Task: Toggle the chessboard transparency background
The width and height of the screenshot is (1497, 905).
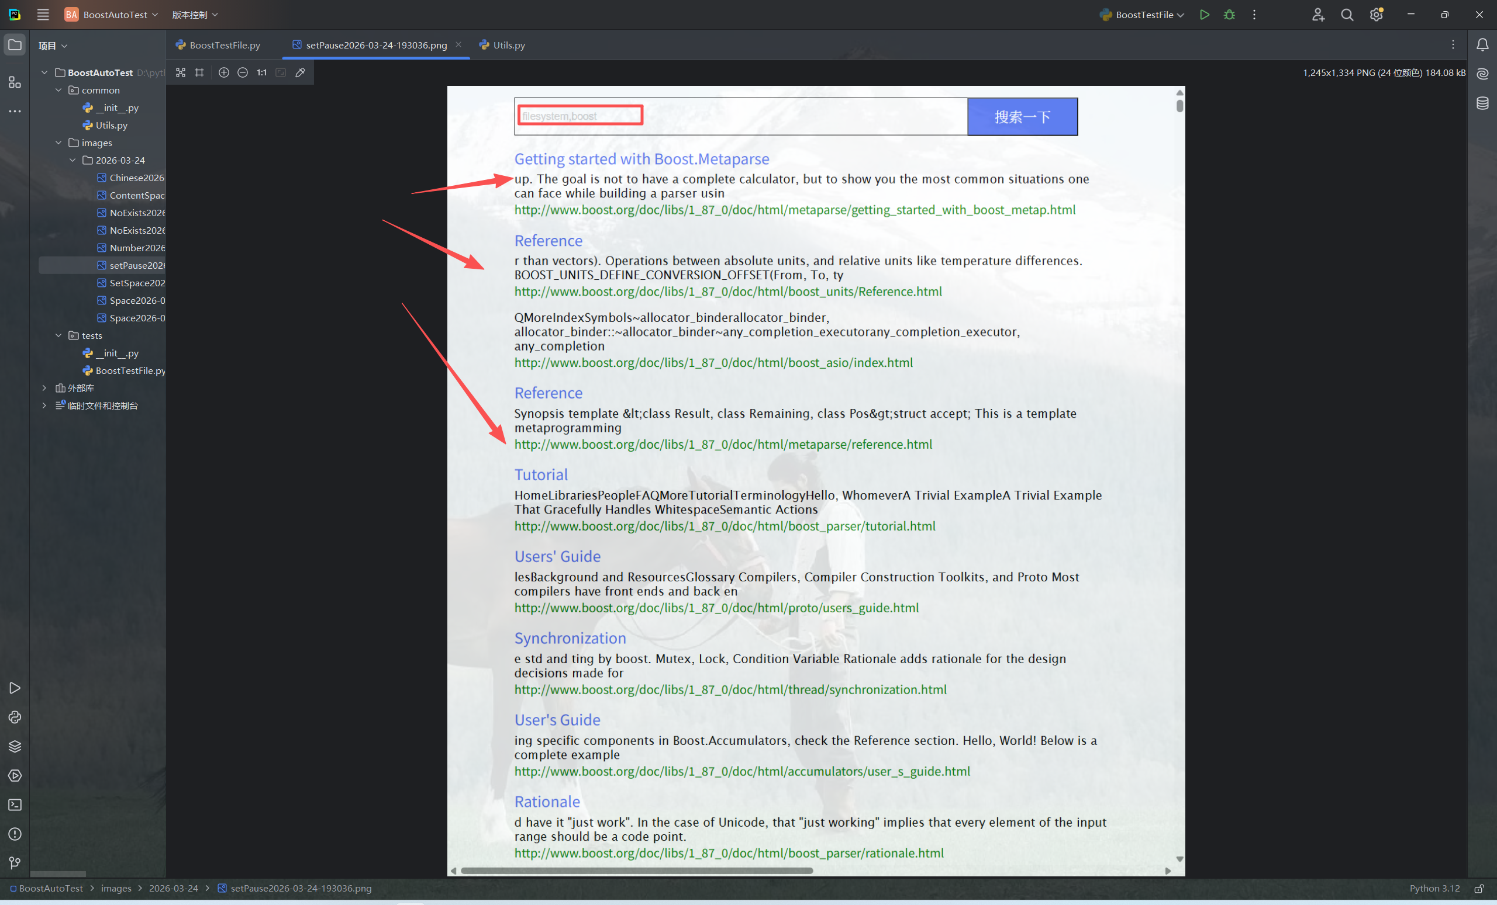Action: click(x=181, y=72)
